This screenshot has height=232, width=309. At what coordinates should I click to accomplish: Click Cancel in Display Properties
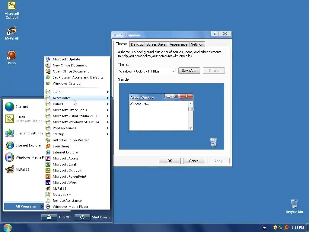click(194, 161)
